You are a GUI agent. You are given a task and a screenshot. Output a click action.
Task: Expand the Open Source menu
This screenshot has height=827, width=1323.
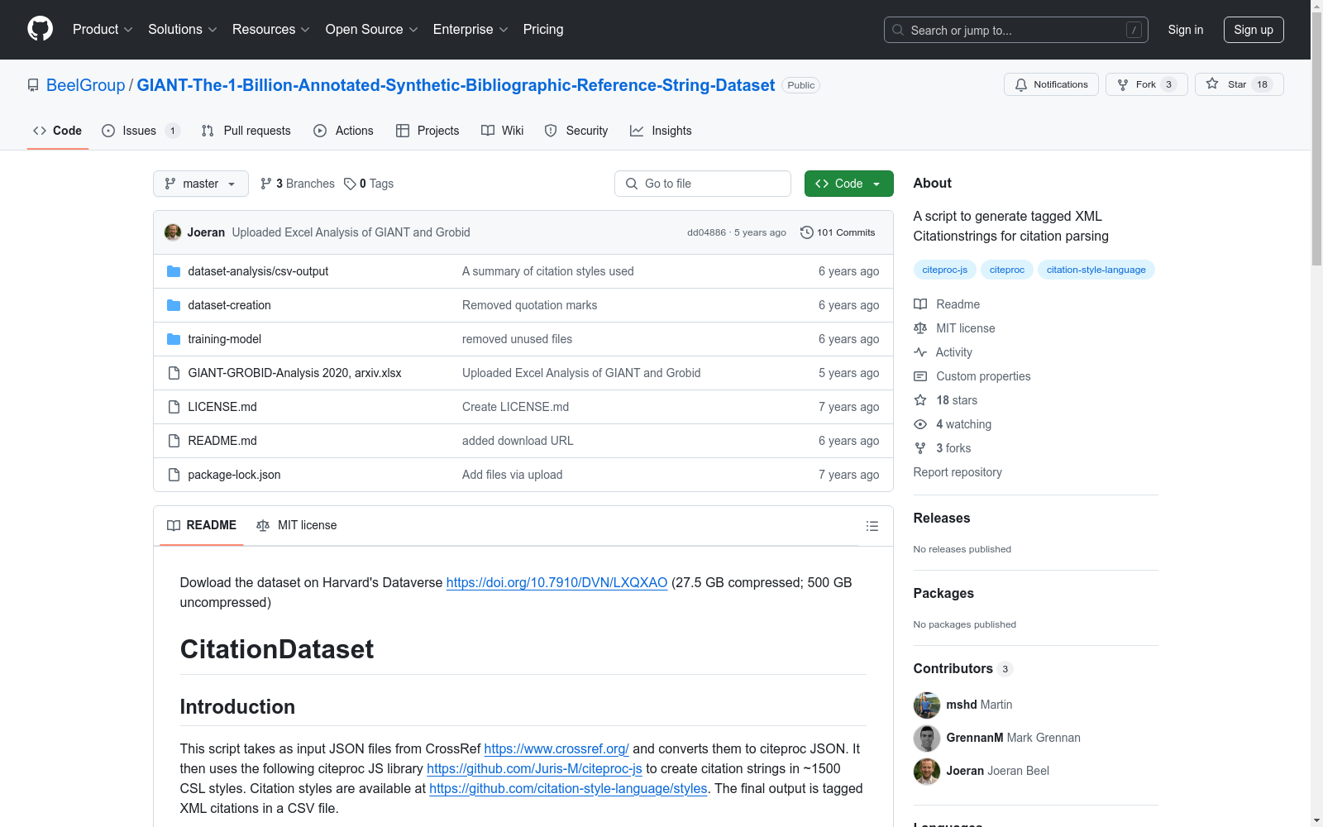tap(372, 29)
